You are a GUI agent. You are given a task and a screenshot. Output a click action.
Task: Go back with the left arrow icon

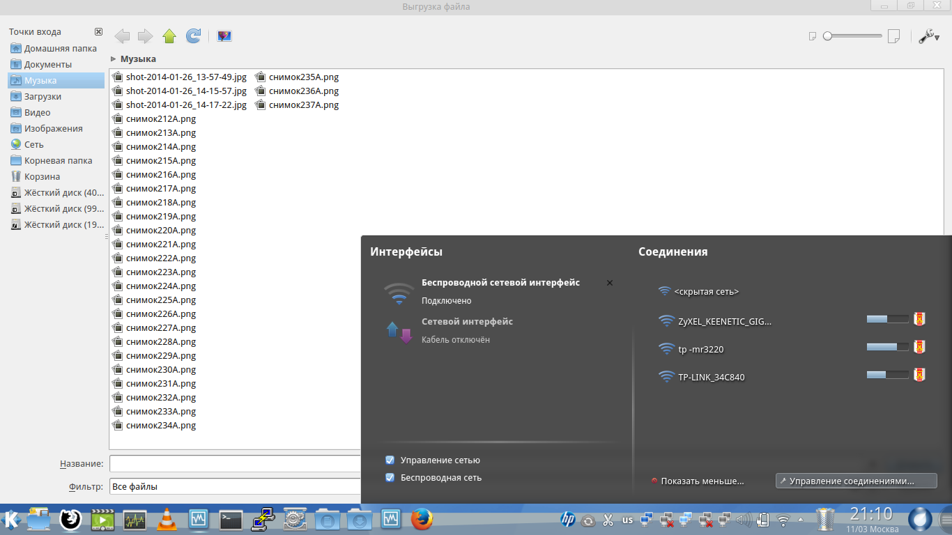pyautogui.click(x=122, y=36)
